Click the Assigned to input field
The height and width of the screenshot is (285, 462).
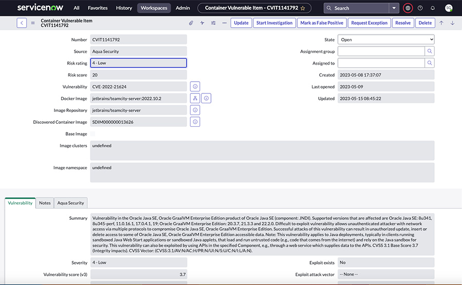click(x=381, y=63)
